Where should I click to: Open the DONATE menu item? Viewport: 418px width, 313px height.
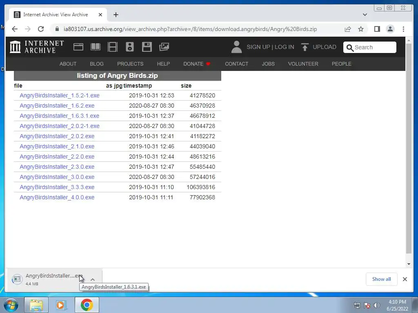(197, 64)
